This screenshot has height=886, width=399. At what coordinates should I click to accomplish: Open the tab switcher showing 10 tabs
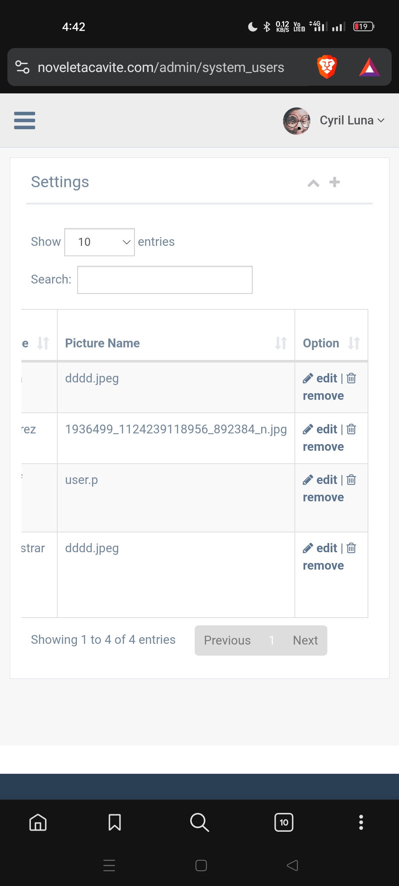[284, 823]
